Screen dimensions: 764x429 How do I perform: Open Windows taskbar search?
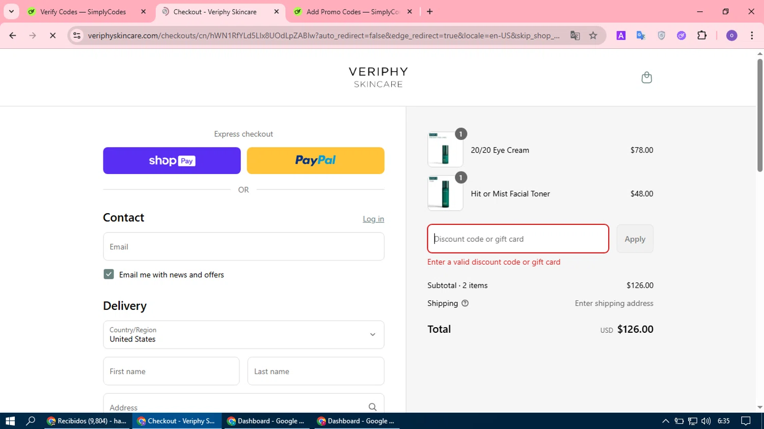(31, 421)
